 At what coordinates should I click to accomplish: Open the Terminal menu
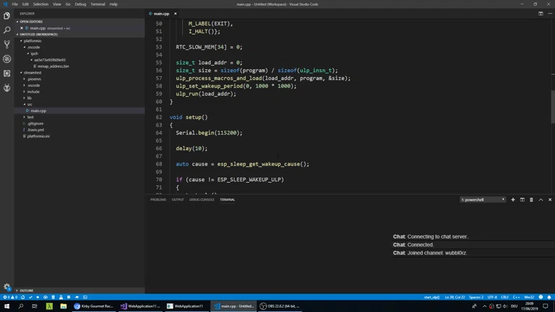(98, 4)
